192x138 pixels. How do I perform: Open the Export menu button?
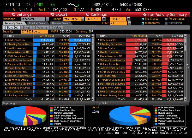[58, 14]
